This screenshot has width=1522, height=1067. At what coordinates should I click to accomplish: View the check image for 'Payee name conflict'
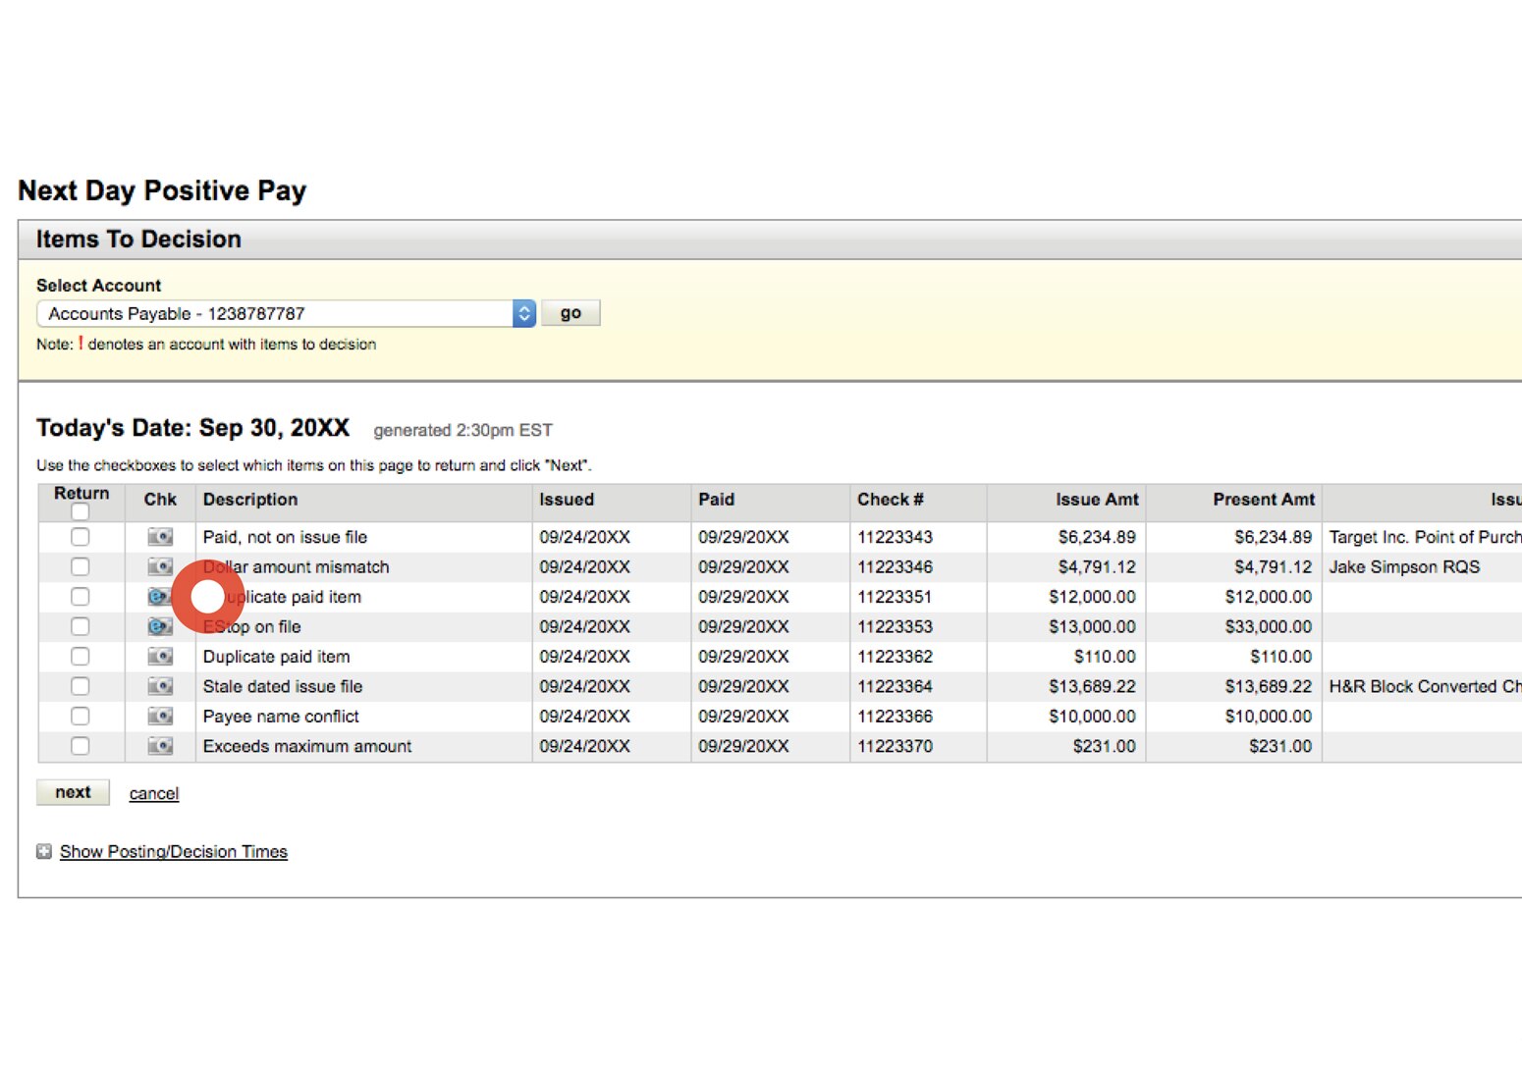[x=159, y=716]
